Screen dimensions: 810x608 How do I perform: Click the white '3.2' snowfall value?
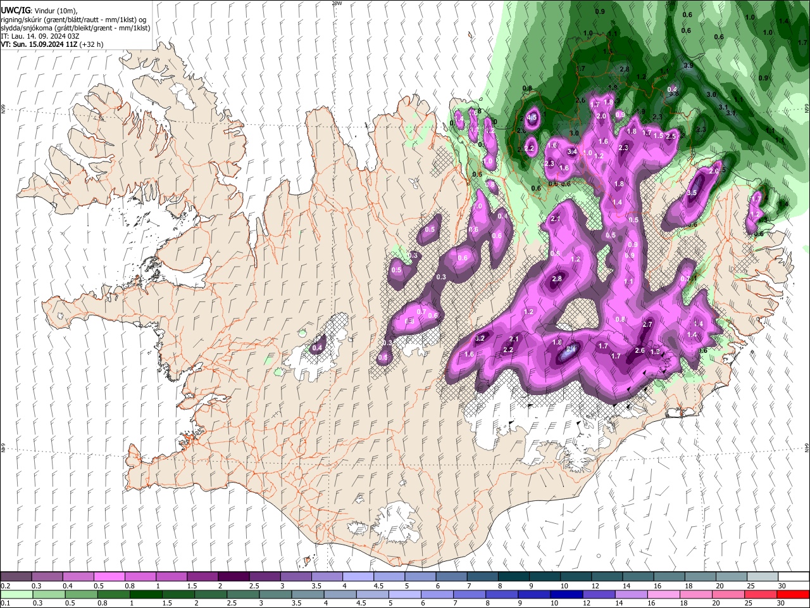pyautogui.click(x=480, y=338)
